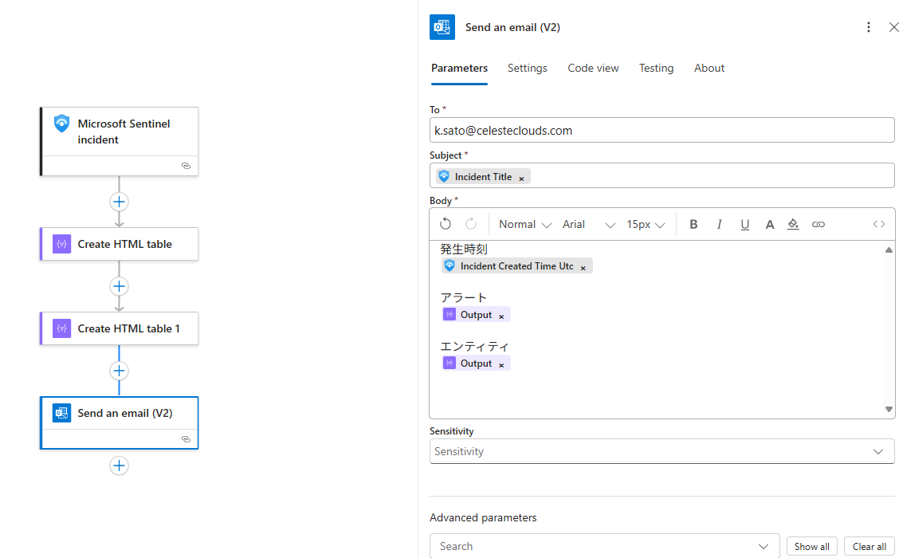Expand the Sensitivity dropdown
Screen dimensions: 899x558
(661, 451)
